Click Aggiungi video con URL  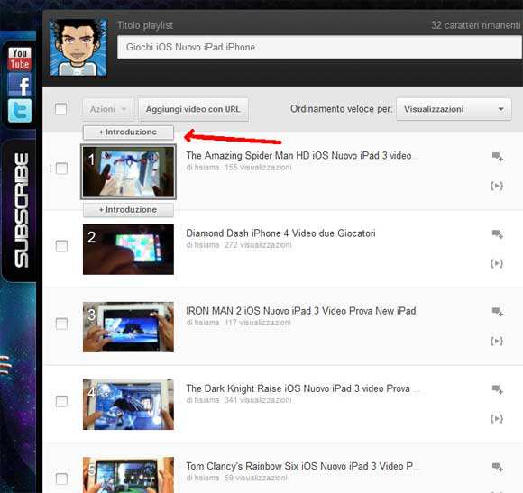(193, 109)
